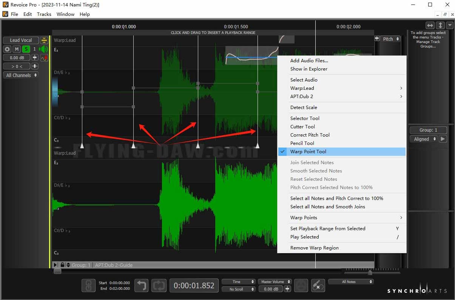This screenshot has height=300, width=455.
Task: Click the yellow collapse track height icon
Action: click(x=45, y=40)
